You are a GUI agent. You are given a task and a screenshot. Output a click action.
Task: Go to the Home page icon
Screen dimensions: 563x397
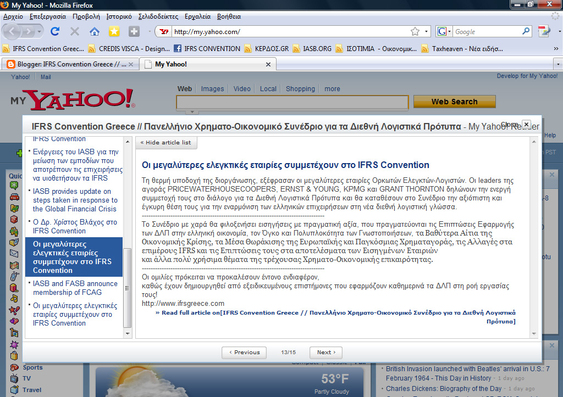click(95, 31)
